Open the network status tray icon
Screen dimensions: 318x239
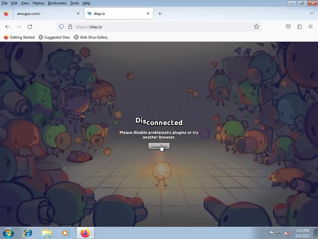[279, 233]
